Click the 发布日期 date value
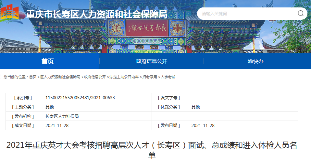Viewport: 311px width, 160px height. (x=203, y=125)
